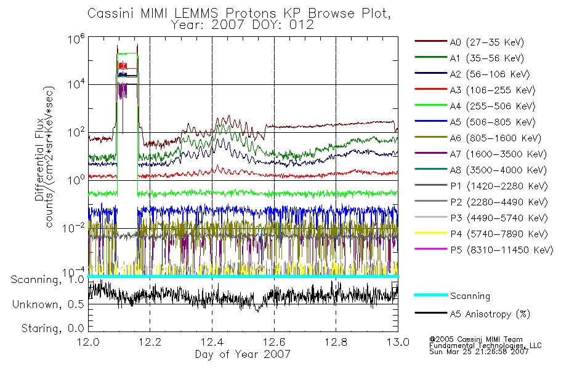The width and height of the screenshot is (585, 369).
Task: Click the 12.2 x-axis tick label
Action: (x=150, y=342)
